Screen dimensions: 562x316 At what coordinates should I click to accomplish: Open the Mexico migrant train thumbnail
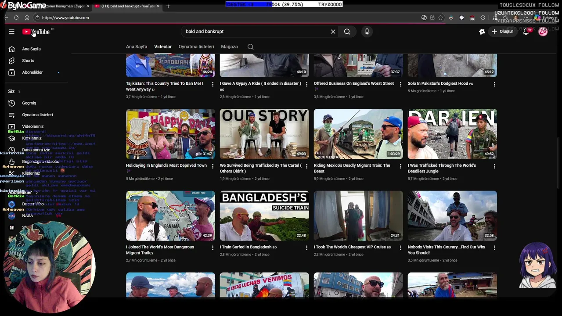(x=358, y=134)
